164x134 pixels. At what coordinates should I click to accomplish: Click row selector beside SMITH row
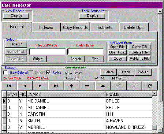pos(4,121)
